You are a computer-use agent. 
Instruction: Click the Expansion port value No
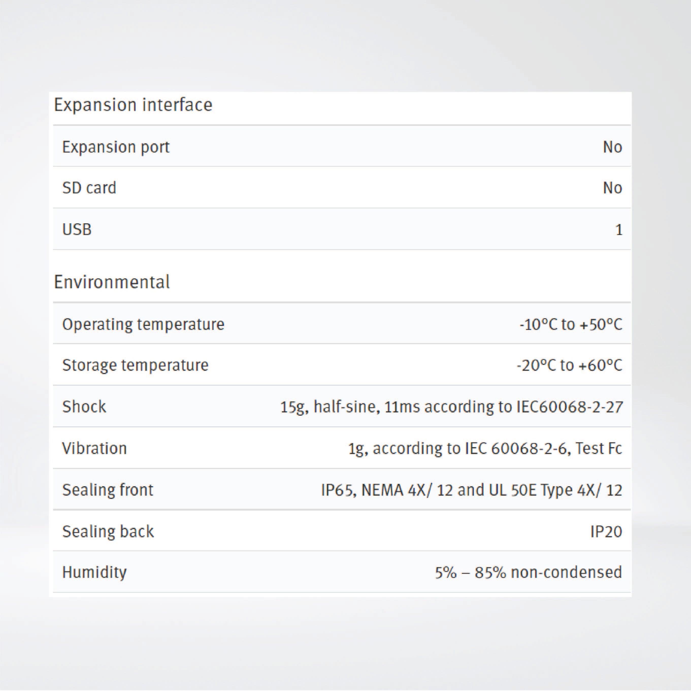pos(612,147)
